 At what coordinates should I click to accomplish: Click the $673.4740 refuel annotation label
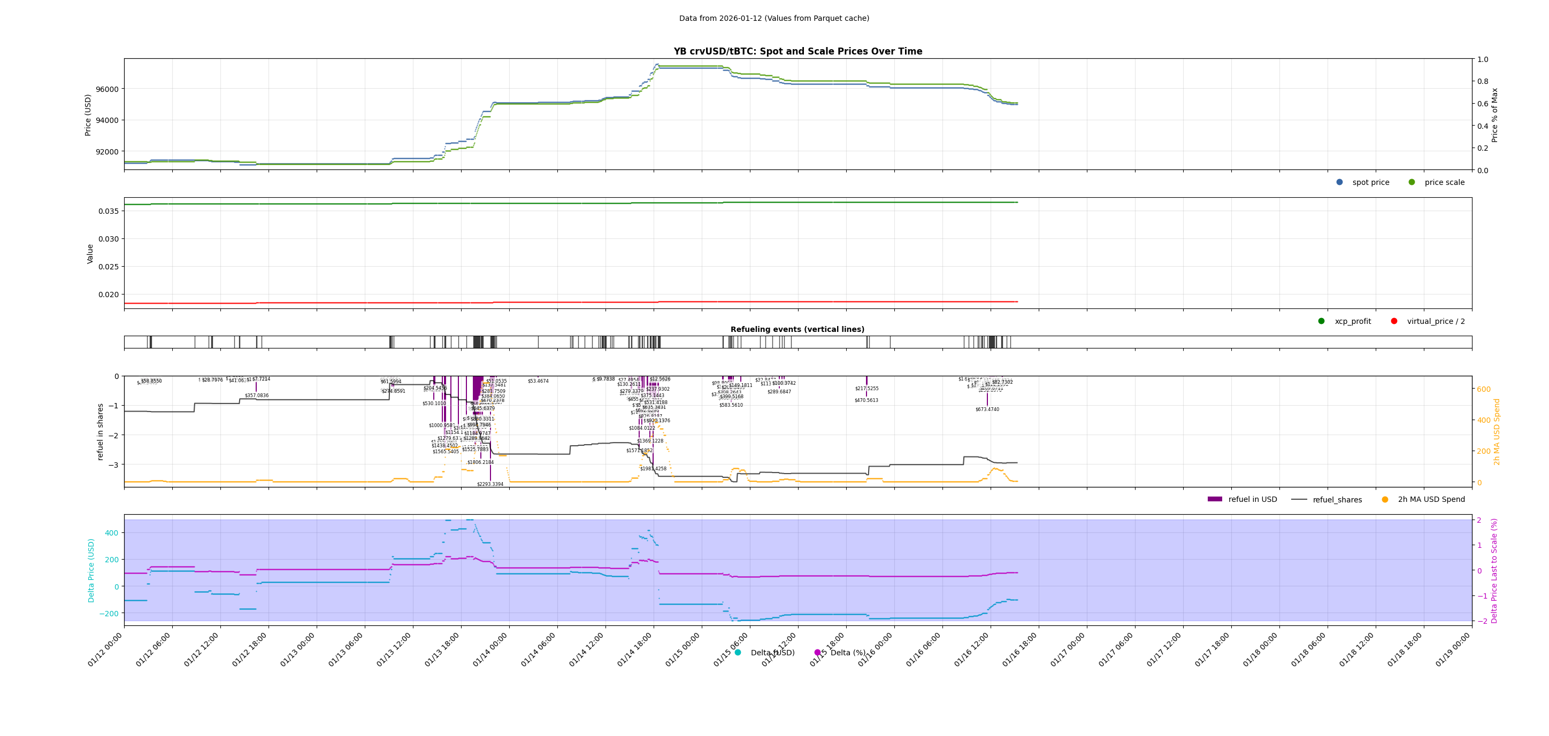click(987, 409)
